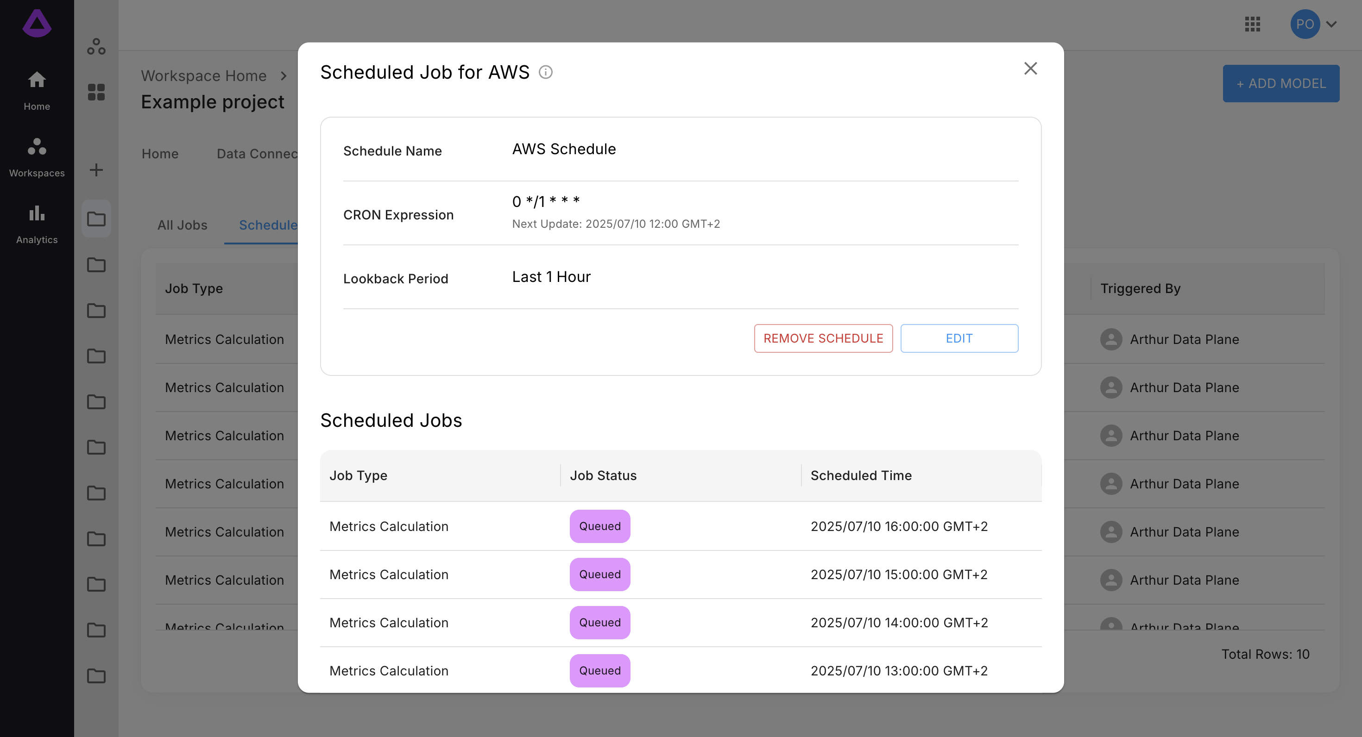Screen dimensions: 1362x737
Task: Expand the user menu chevron
Action: coord(1331,24)
